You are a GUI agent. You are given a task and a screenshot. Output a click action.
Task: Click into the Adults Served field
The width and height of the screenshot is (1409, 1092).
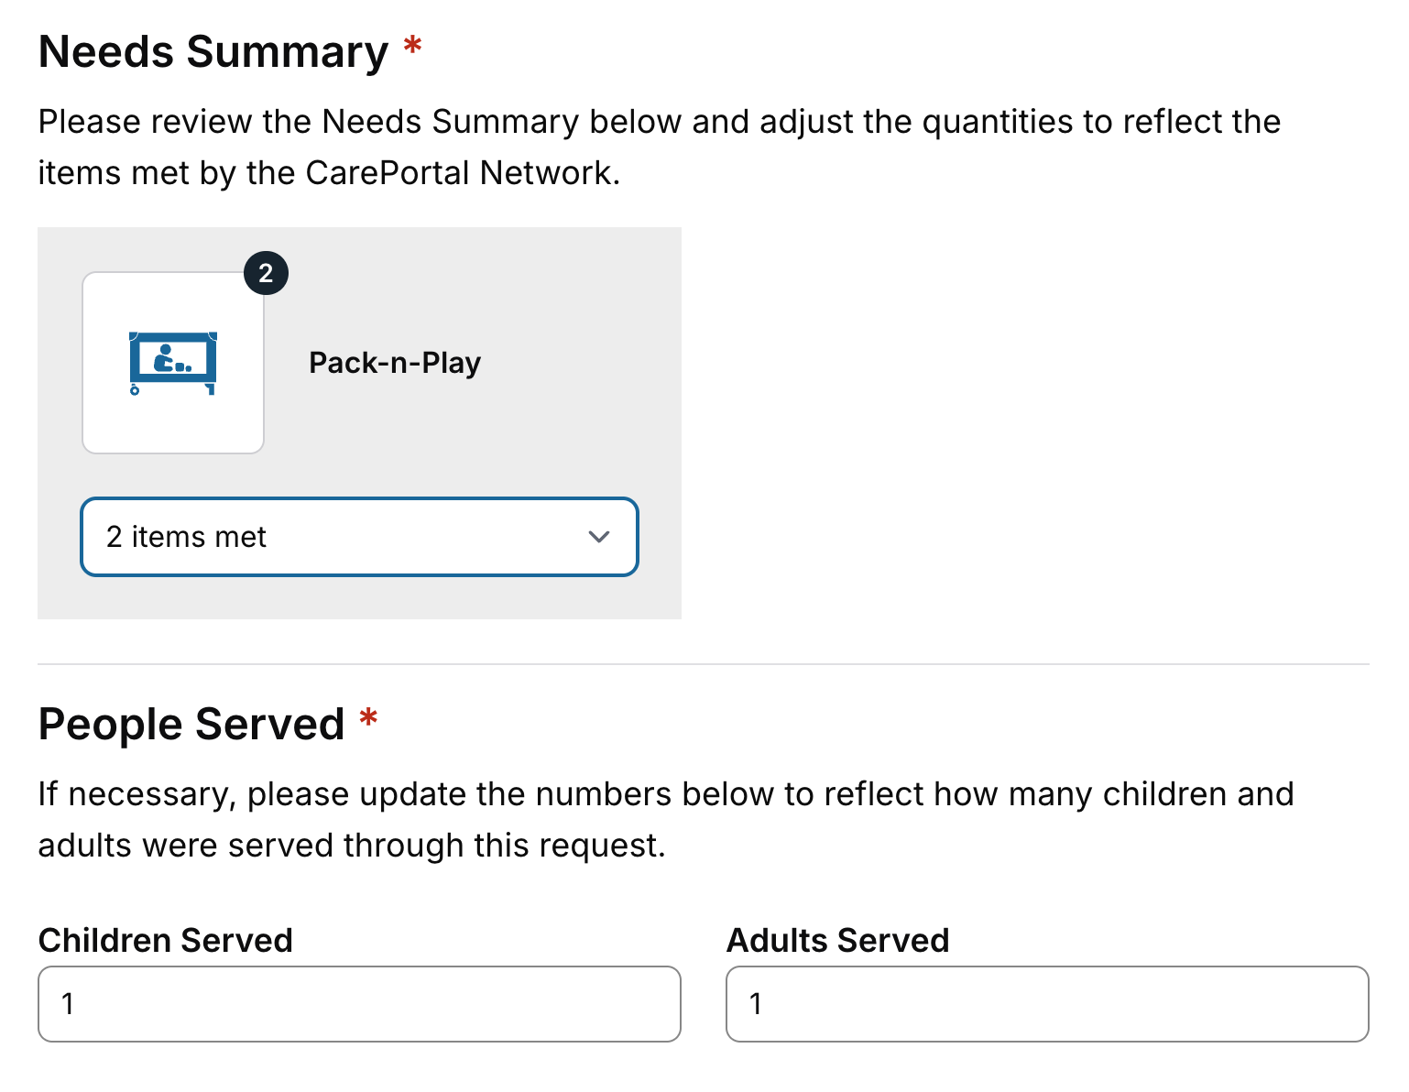(x=1047, y=1004)
